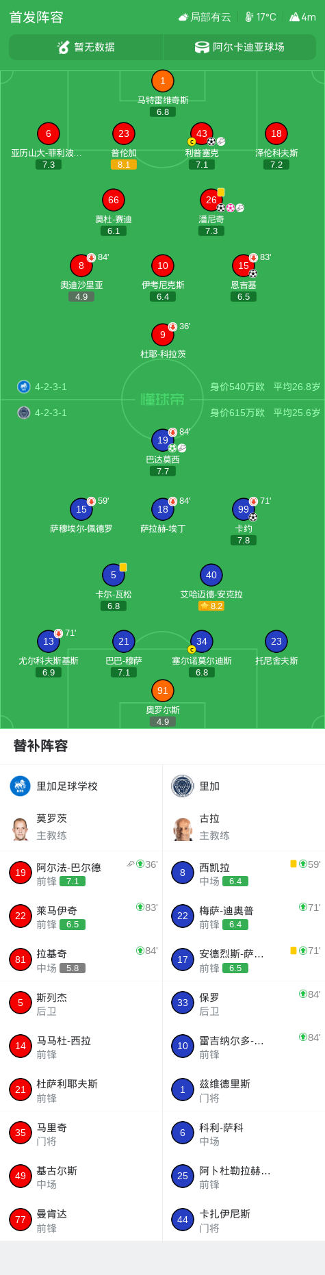The height and width of the screenshot is (1275, 325).
Task: Select goalkeeper number 1 马特雷维奇斯
Action: click(x=162, y=81)
